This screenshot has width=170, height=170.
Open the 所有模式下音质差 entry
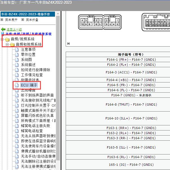[38, 121]
